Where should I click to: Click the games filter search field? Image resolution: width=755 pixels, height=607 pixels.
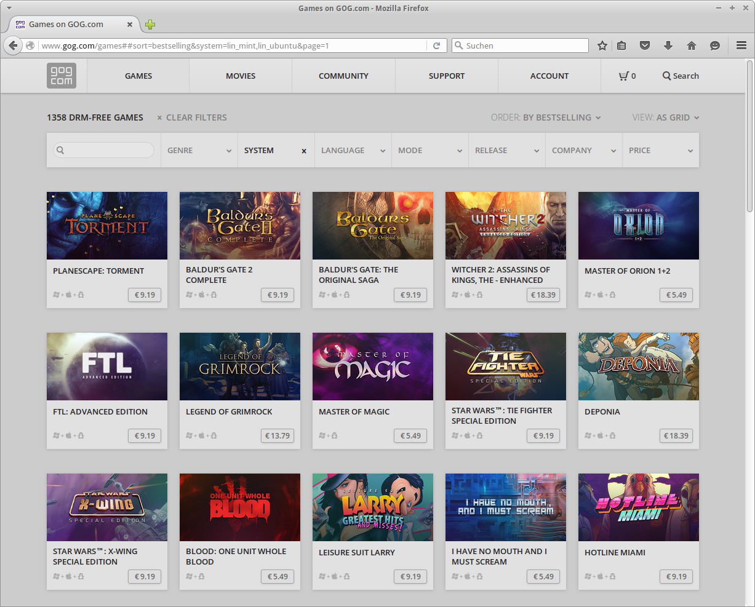[x=103, y=150]
